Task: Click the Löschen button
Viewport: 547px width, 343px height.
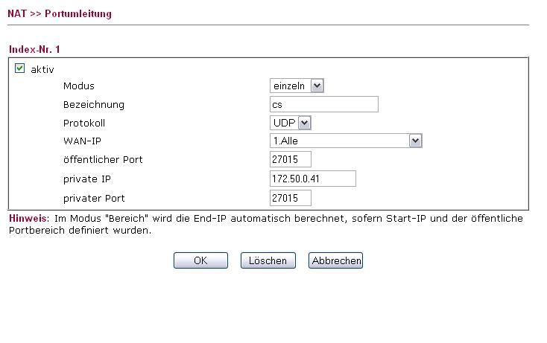Action: [268, 260]
